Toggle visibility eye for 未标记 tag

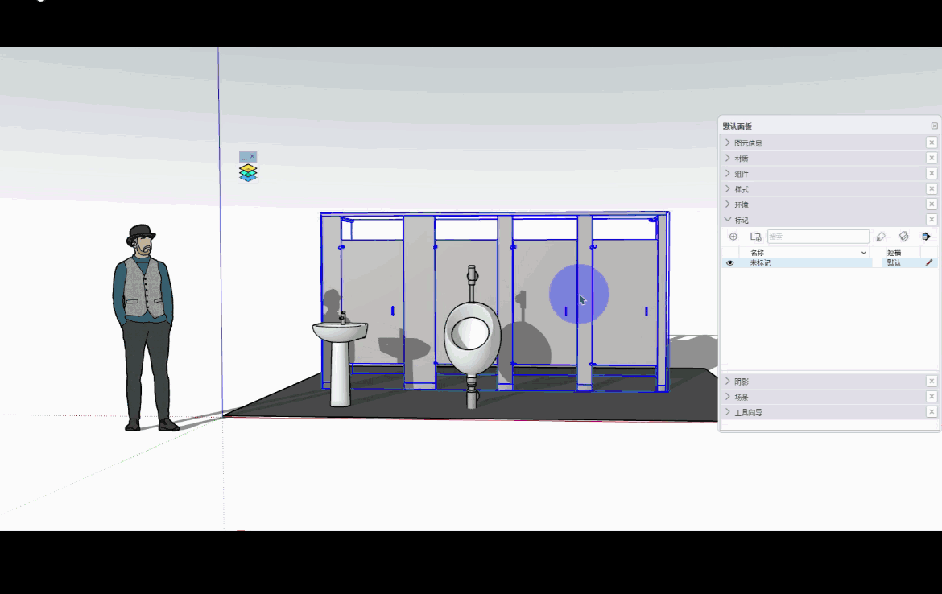tap(730, 263)
